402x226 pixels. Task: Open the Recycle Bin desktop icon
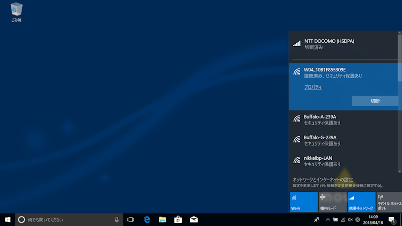click(x=16, y=12)
